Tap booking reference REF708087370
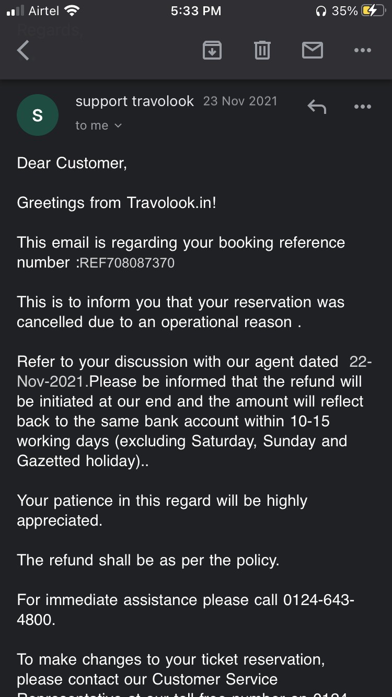 126,263
